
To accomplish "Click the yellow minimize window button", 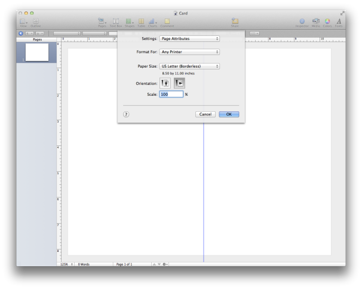I will click(x=26, y=13).
